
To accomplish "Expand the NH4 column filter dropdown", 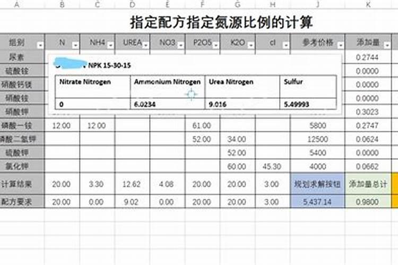I will 110,44.
